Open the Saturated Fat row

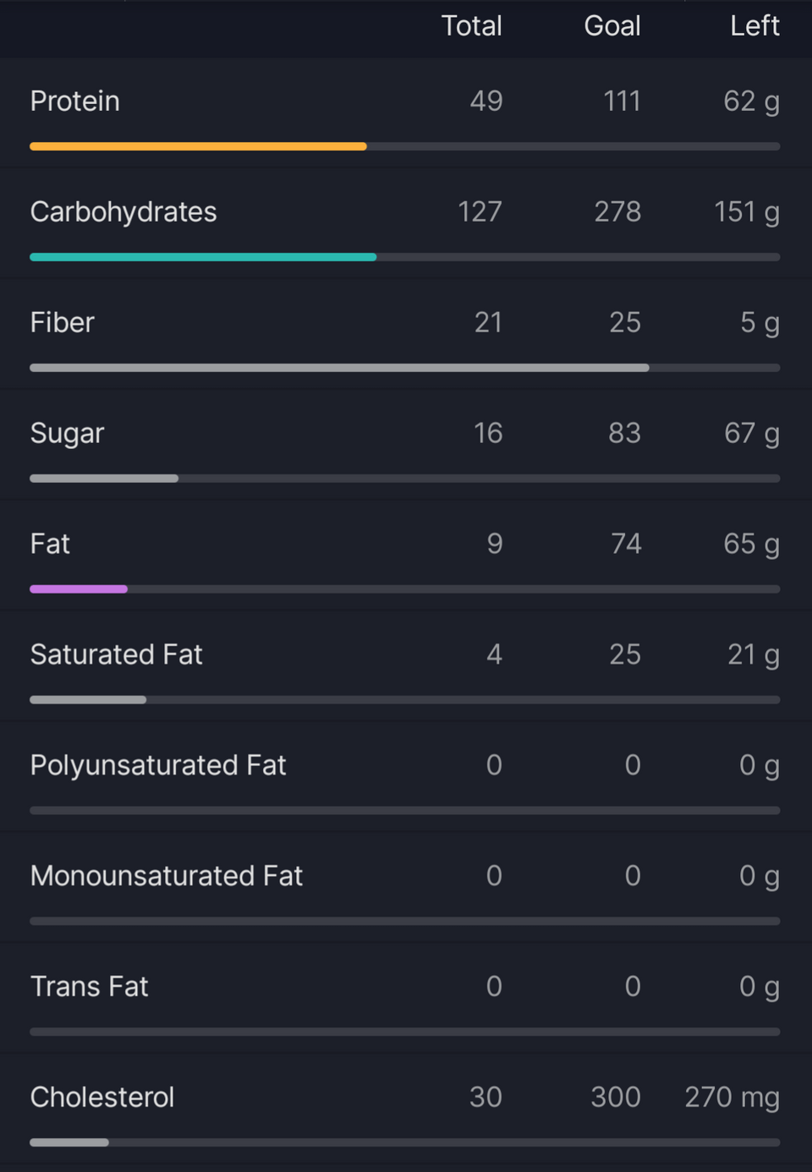point(406,666)
